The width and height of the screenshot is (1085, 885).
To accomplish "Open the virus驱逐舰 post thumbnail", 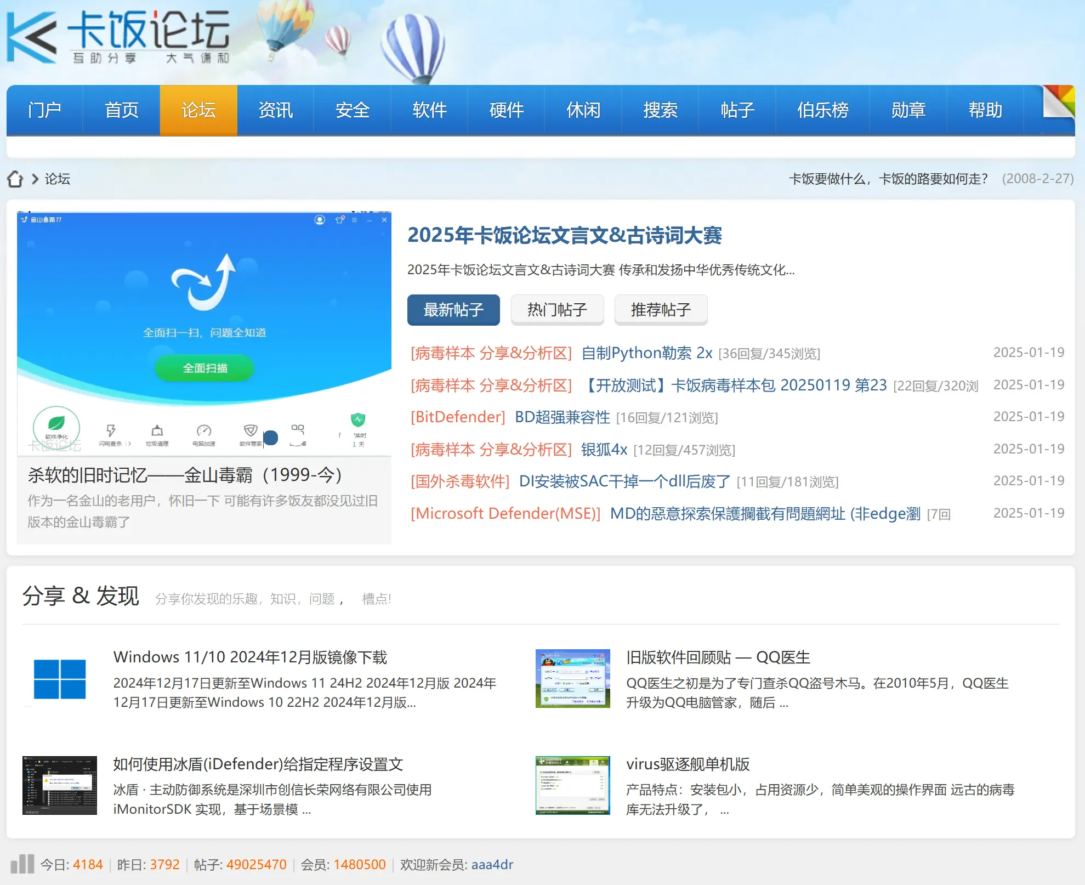I will point(572,785).
